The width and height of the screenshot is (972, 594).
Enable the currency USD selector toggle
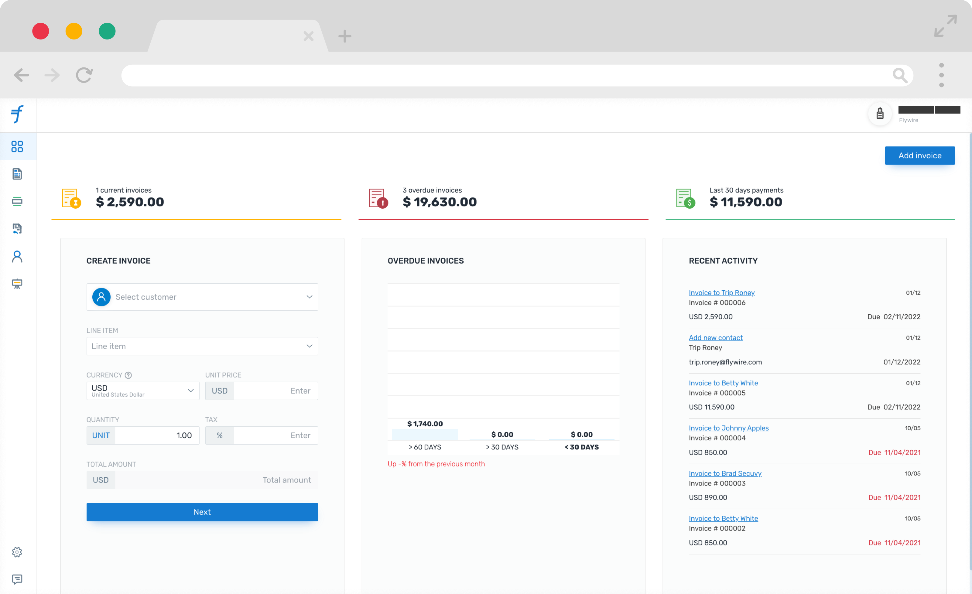(191, 390)
